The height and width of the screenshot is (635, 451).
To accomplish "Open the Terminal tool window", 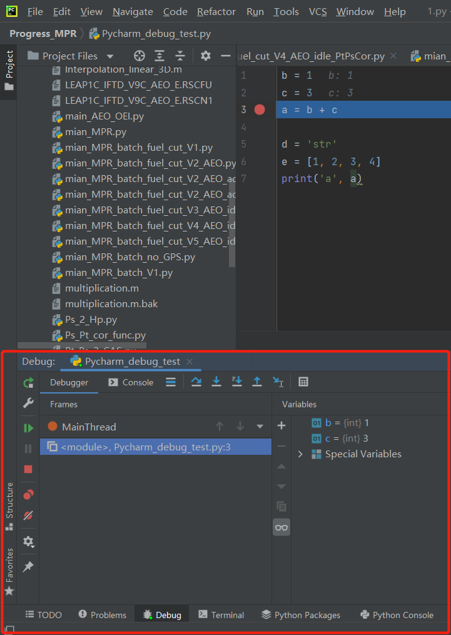I will tap(221, 615).
